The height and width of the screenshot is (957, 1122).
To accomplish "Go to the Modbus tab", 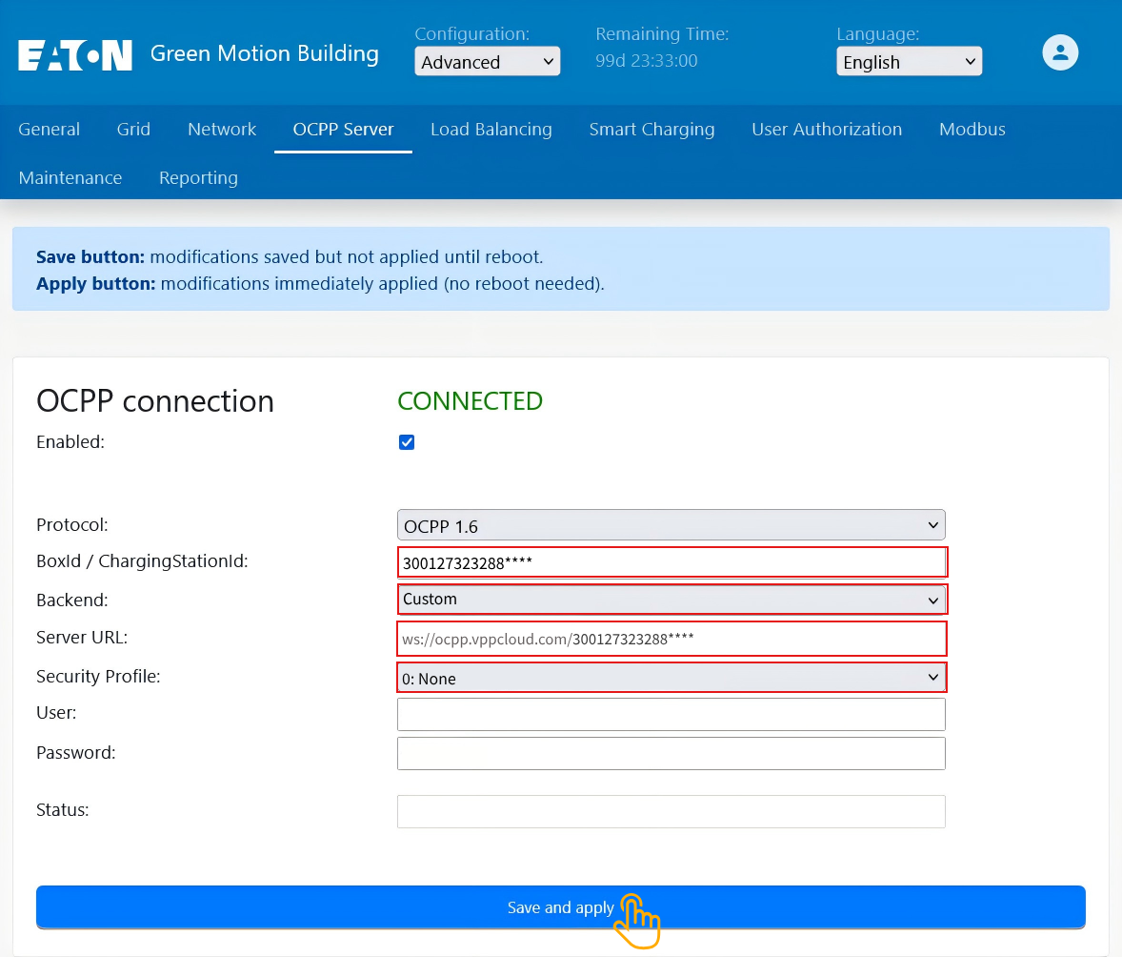I will [x=972, y=129].
